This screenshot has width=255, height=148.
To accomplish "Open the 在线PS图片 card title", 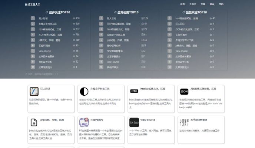I will click(97, 120).
